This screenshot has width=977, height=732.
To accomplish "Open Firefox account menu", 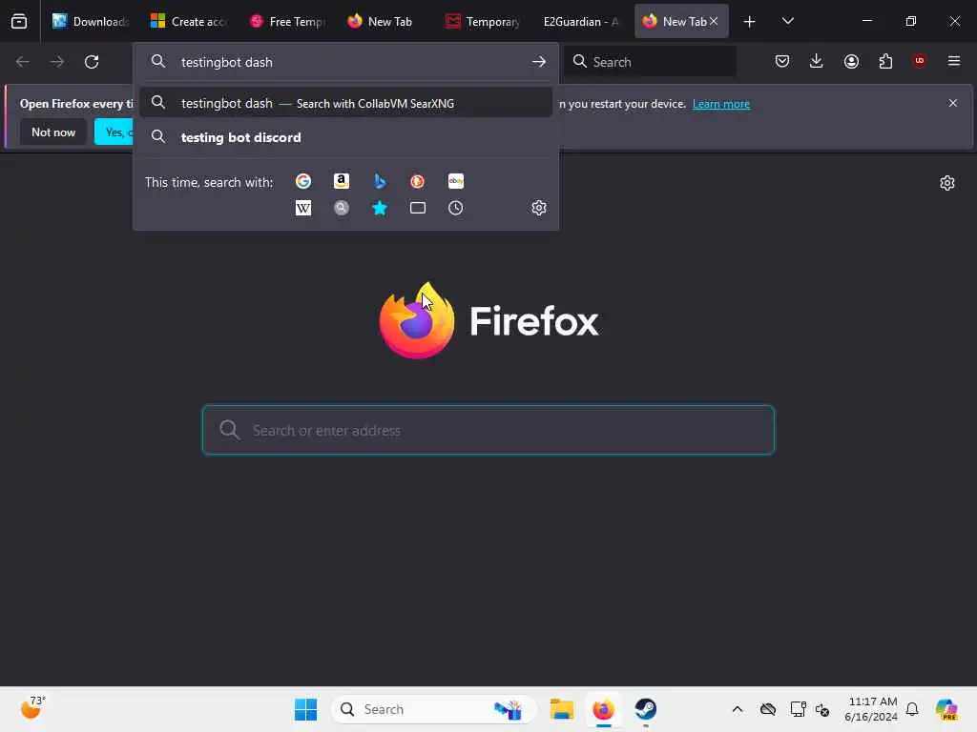I will pyautogui.click(x=851, y=61).
